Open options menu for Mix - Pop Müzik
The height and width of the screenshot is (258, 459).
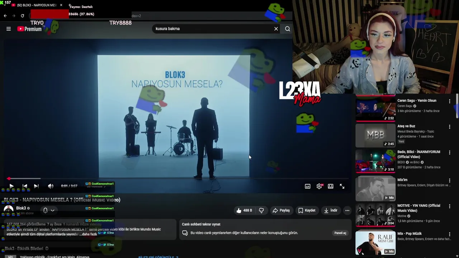(x=449, y=234)
